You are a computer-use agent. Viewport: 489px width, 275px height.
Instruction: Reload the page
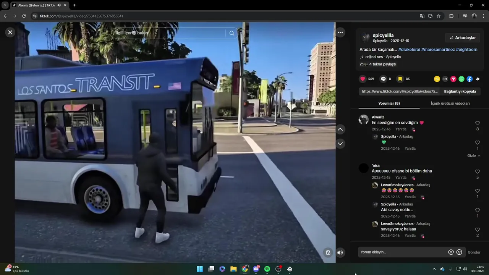point(24,16)
